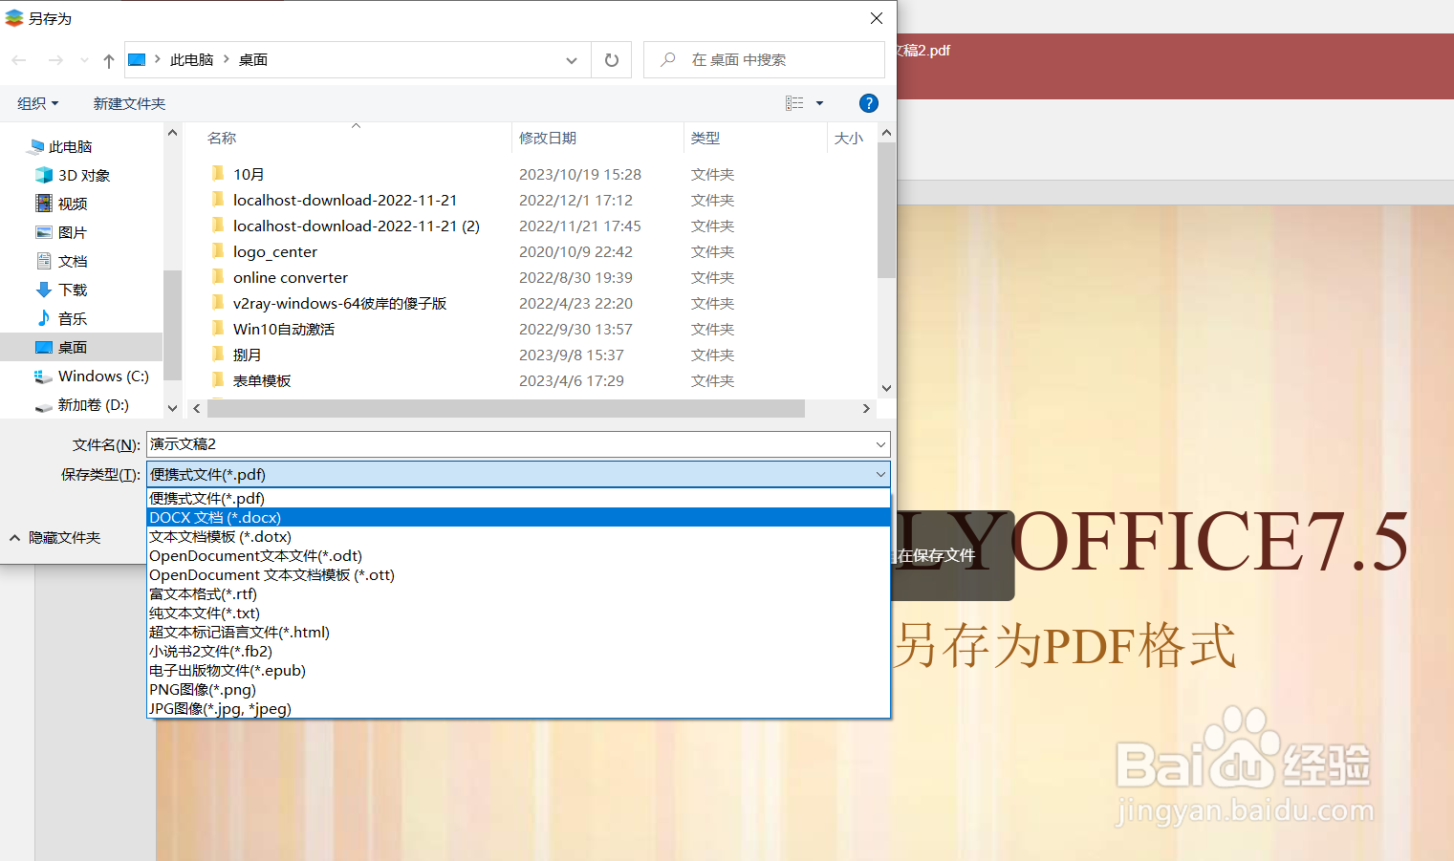Collapse folders with 隐藏文件夹

click(55, 538)
